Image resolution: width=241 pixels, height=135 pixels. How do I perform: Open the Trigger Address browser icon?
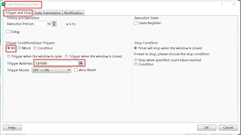point(81,63)
